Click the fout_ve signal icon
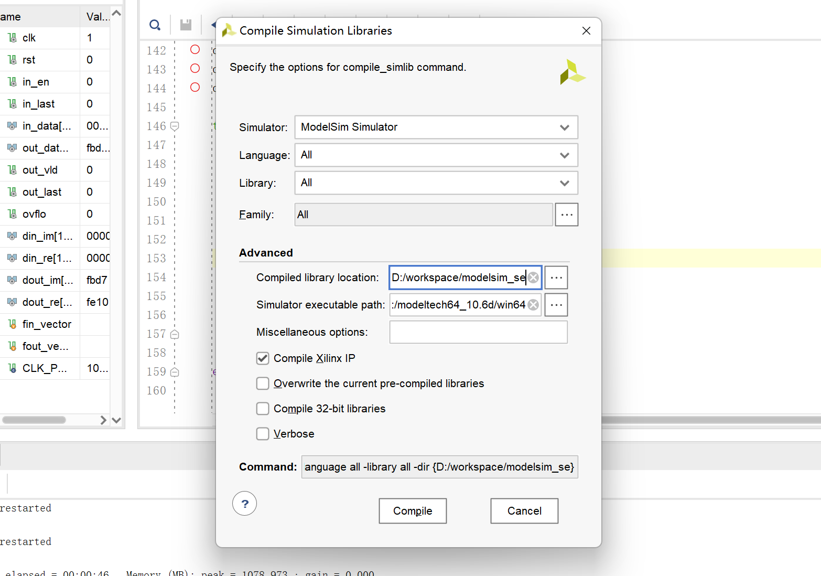This screenshot has width=821, height=576. (12, 346)
